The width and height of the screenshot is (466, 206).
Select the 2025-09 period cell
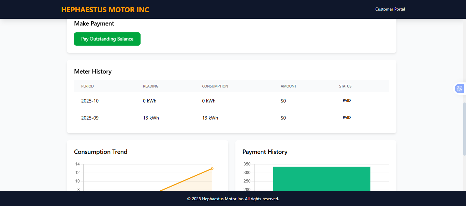click(x=90, y=118)
